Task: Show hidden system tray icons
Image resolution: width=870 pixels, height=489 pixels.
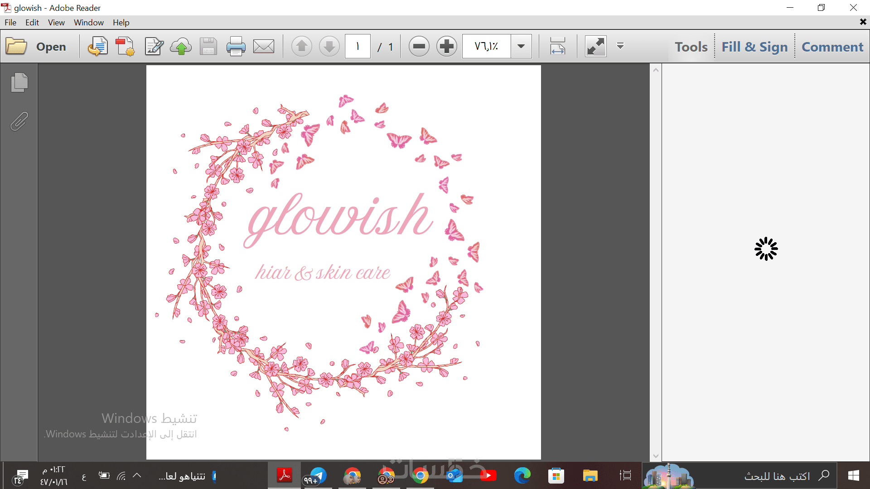Action: (x=137, y=475)
